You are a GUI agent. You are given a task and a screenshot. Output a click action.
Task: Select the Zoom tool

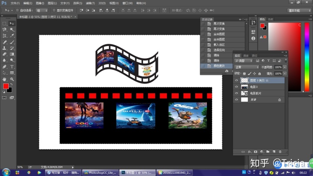tap(12, 79)
